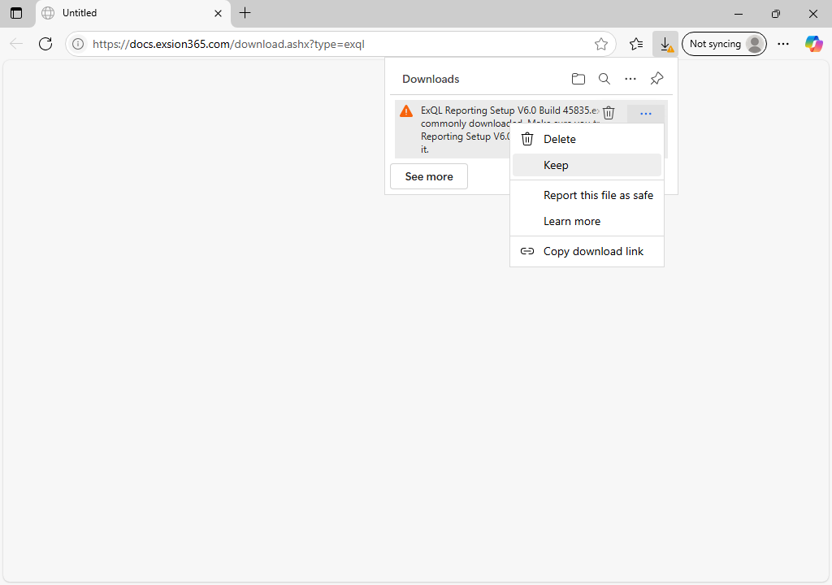Toggle the Downloads toolbar button
Viewport: 832px width, 585px height.
click(665, 44)
